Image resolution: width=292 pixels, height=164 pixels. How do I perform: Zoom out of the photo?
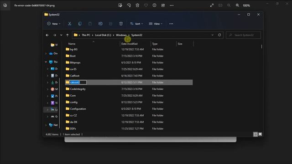click(x=229, y=5)
